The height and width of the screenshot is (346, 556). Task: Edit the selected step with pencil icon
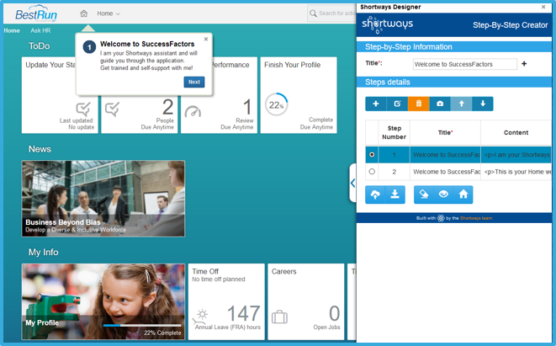click(397, 104)
